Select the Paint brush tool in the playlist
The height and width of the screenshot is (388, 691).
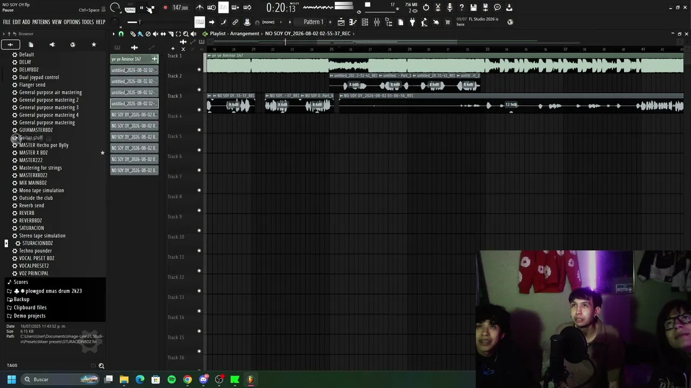[x=140, y=34]
